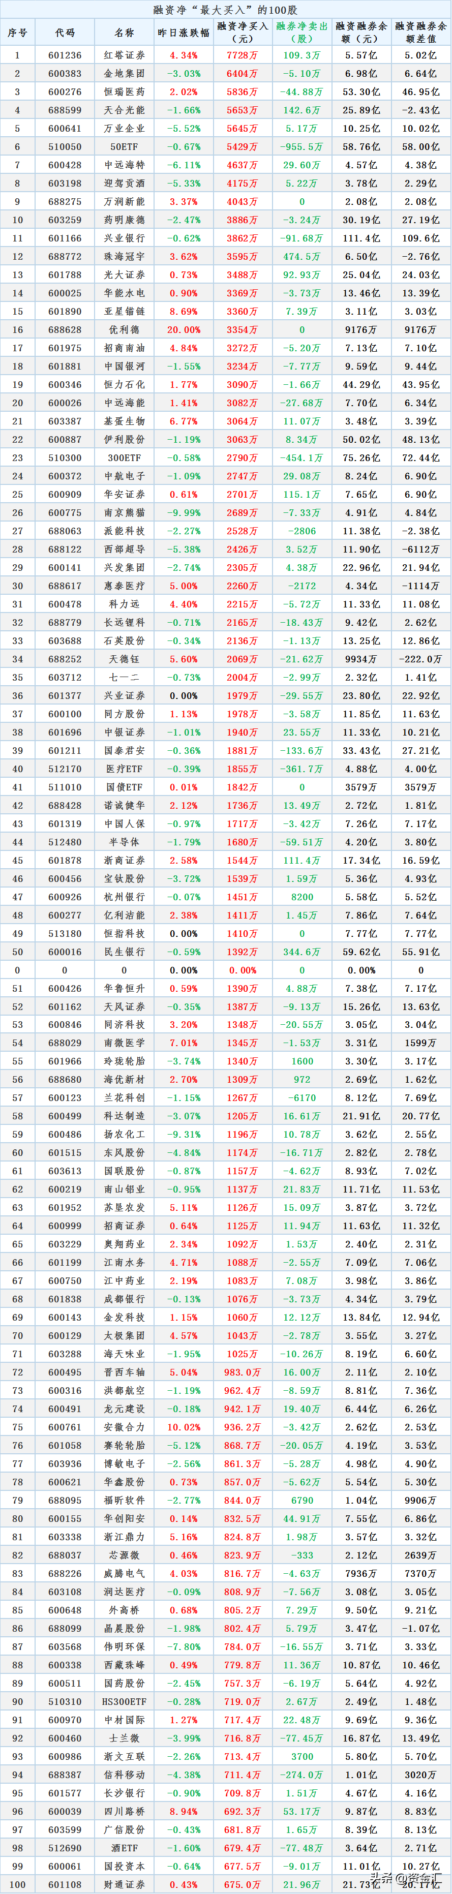Screen dimensions: 452x1894
Task: Click the '300ETF' name cell
Action: pyautogui.click(x=124, y=457)
